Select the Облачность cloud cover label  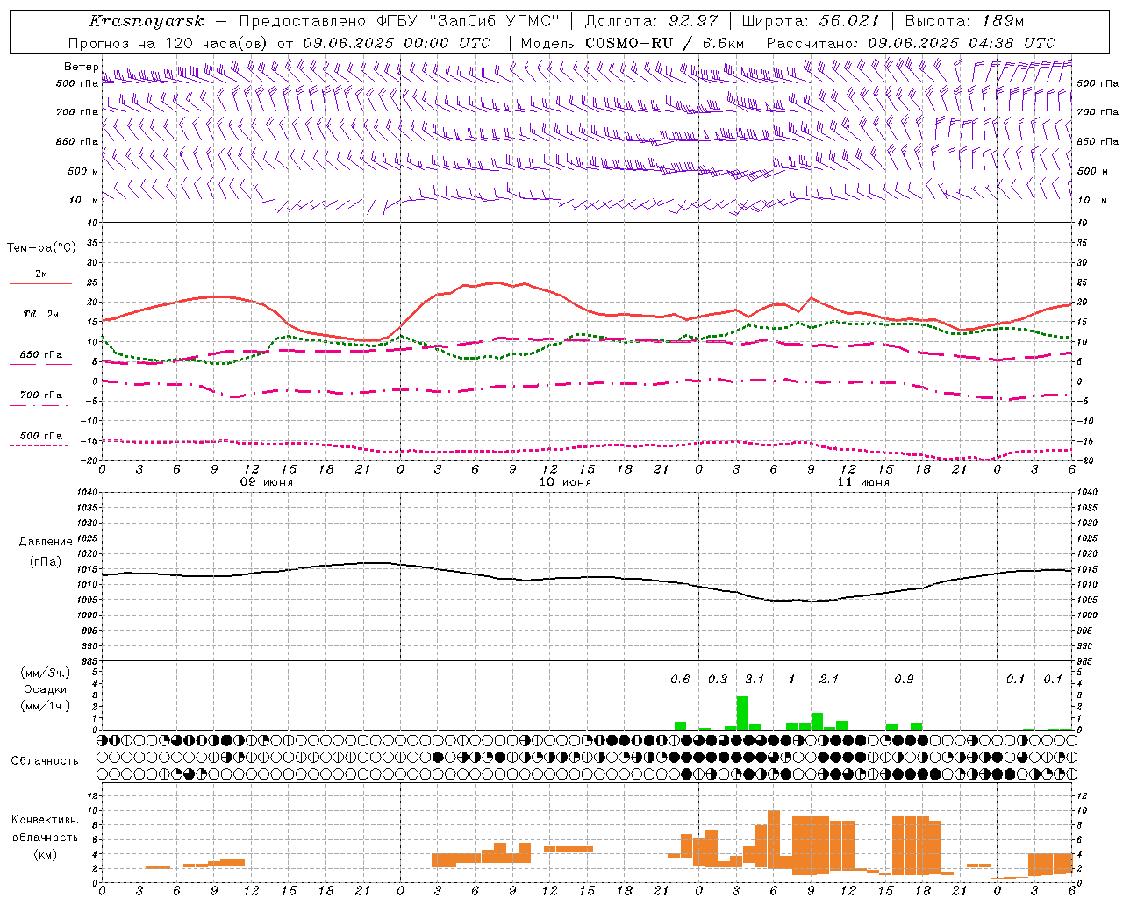tap(45, 761)
